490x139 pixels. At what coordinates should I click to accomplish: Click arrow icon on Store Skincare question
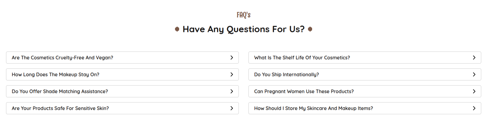point(474,108)
